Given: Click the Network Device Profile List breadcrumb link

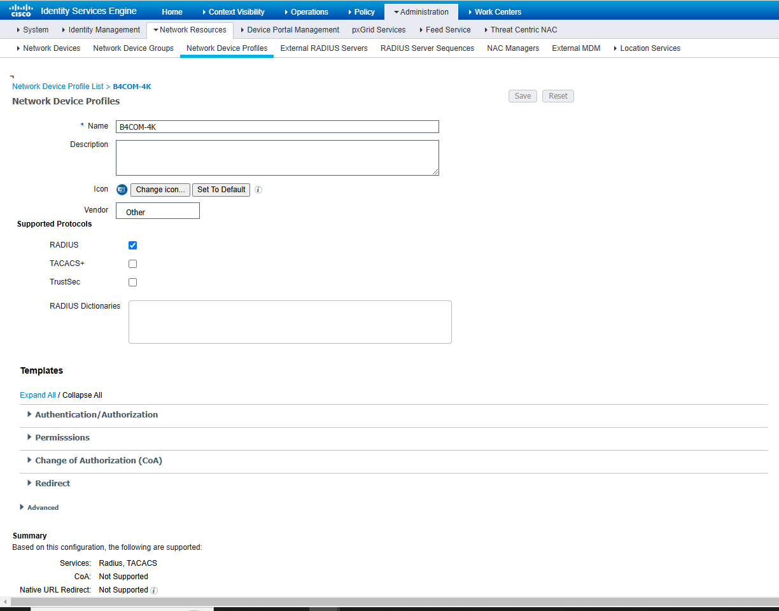Looking at the screenshot, I should point(57,87).
